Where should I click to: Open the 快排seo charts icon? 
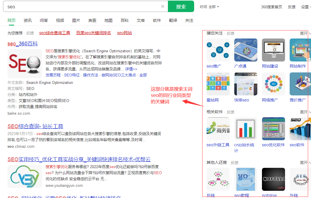click(x=246, y=84)
